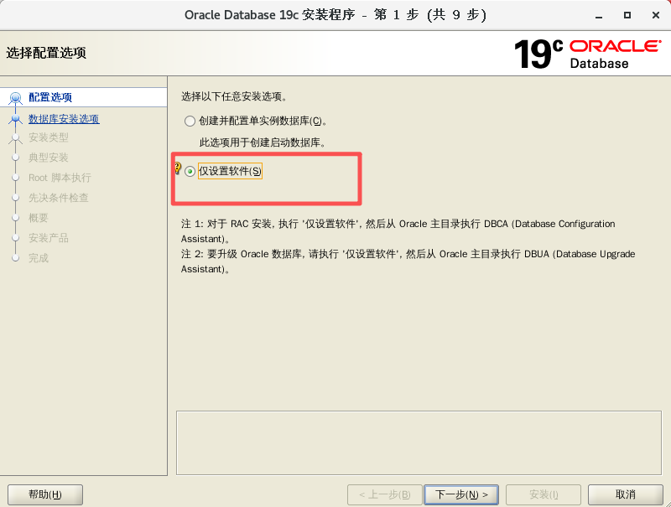671x507 pixels.
Task: Click the 安装产品 step label
Action: 49,238
